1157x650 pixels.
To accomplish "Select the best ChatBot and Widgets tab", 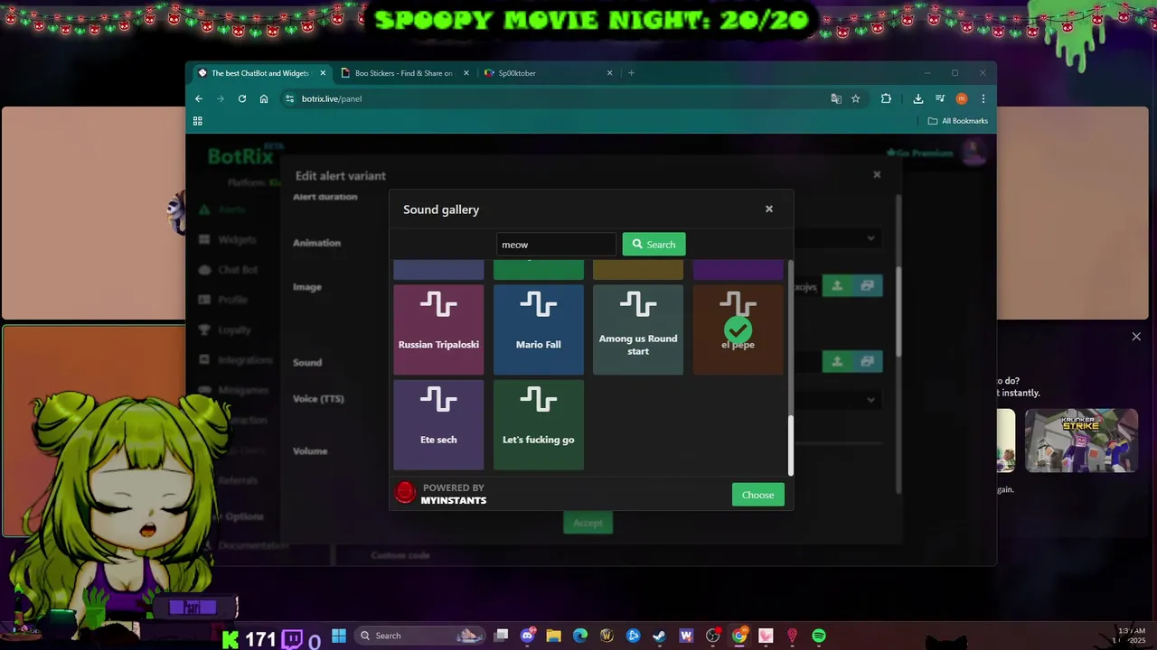I will pos(260,73).
